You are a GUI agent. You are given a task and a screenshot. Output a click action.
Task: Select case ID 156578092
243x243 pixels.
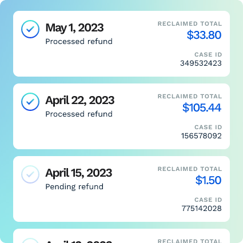201,136
